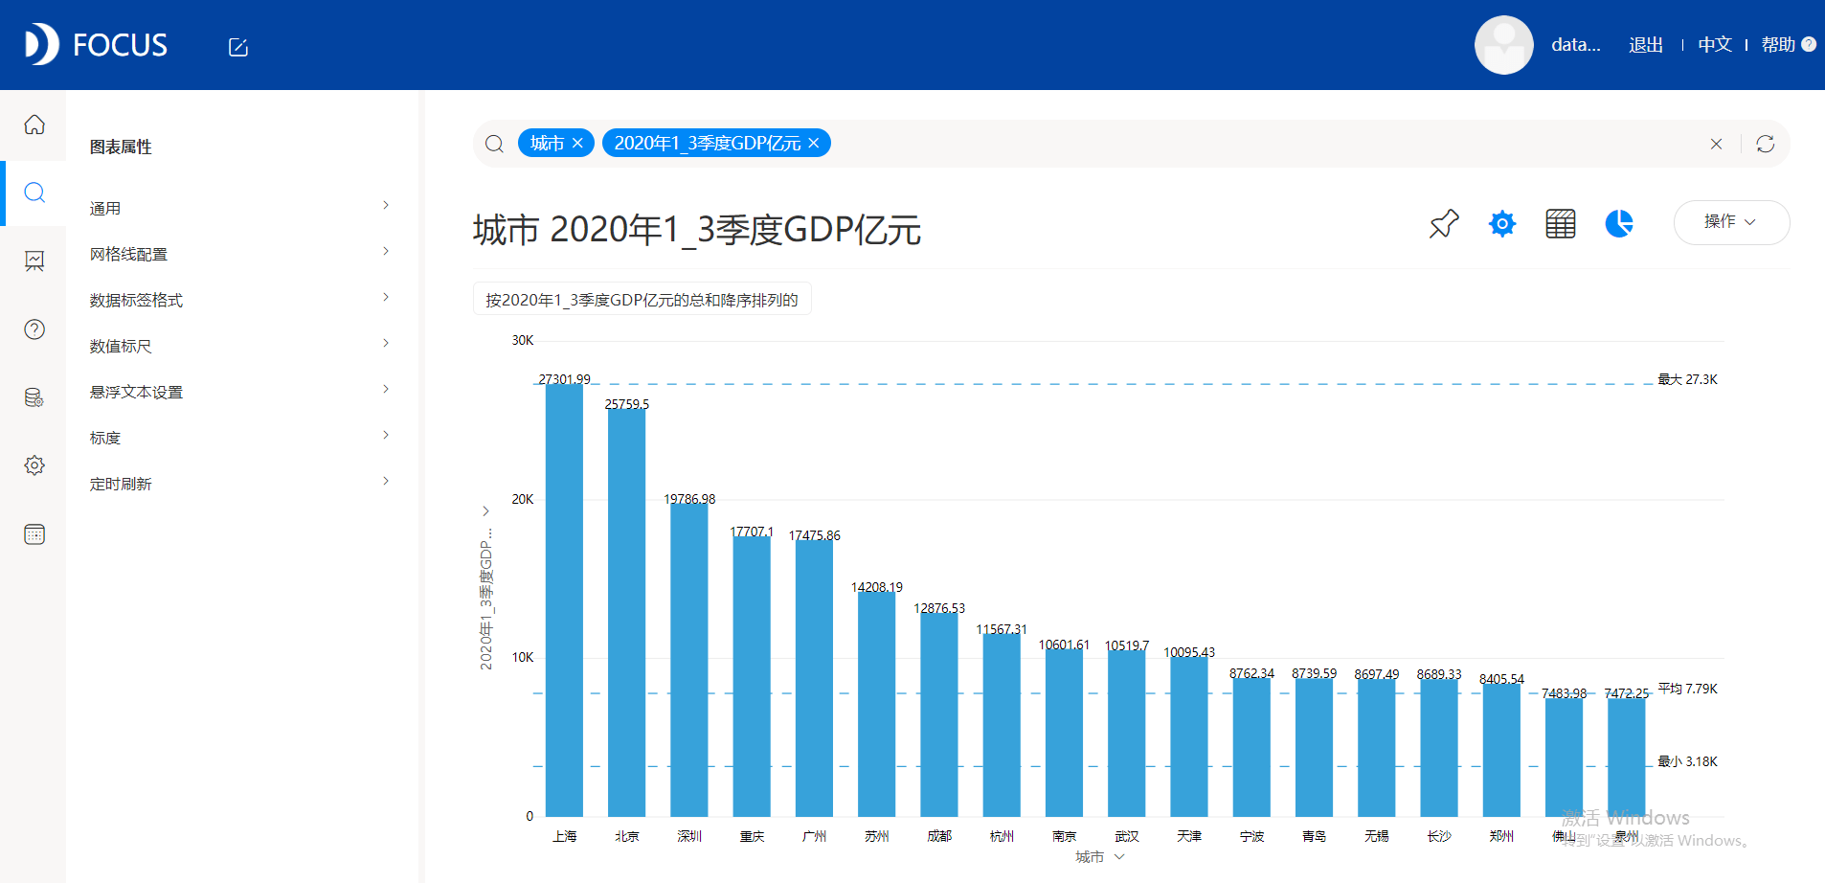Click the help question mark icon

click(1809, 44)
